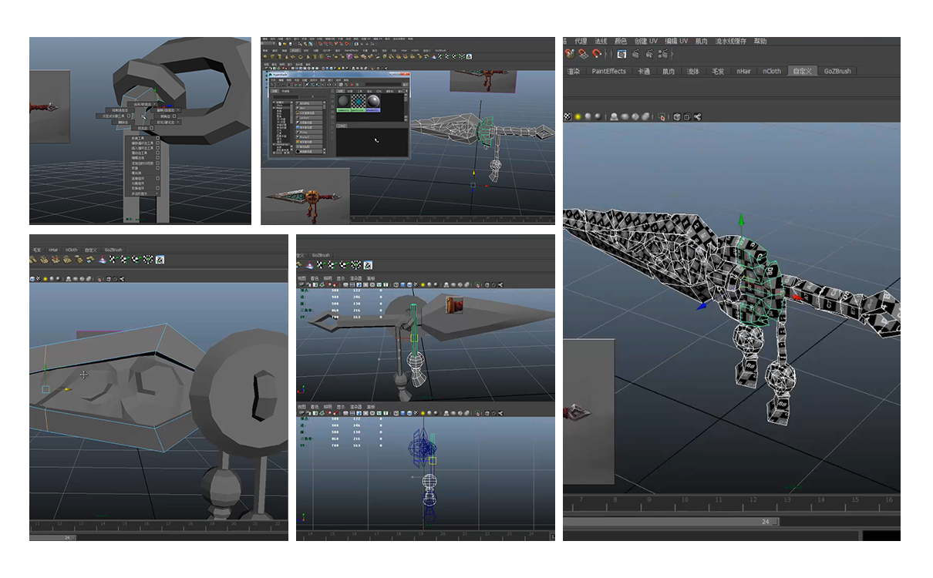This screenshot has height=578, width=933.
Task: Open 照明 menu of upper bottom-middle viewport
Action: [x=328, y=277]
